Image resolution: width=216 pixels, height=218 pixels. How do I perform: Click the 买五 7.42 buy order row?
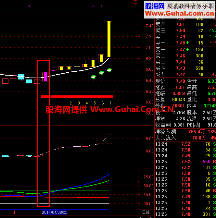pyautogui.click(x=185, y=74)
